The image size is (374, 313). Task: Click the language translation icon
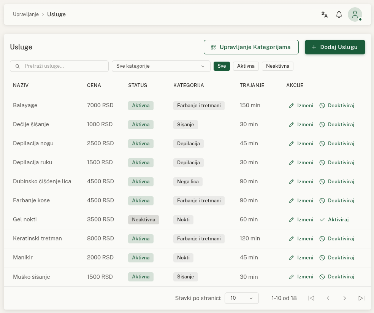pyautogui.click(x=324, y=14)
